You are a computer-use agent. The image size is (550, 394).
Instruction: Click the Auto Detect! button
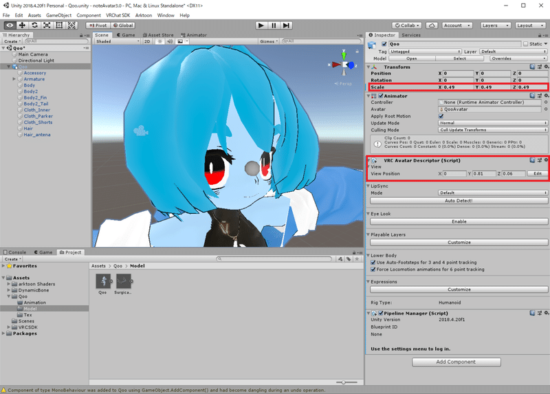[459, 201]
